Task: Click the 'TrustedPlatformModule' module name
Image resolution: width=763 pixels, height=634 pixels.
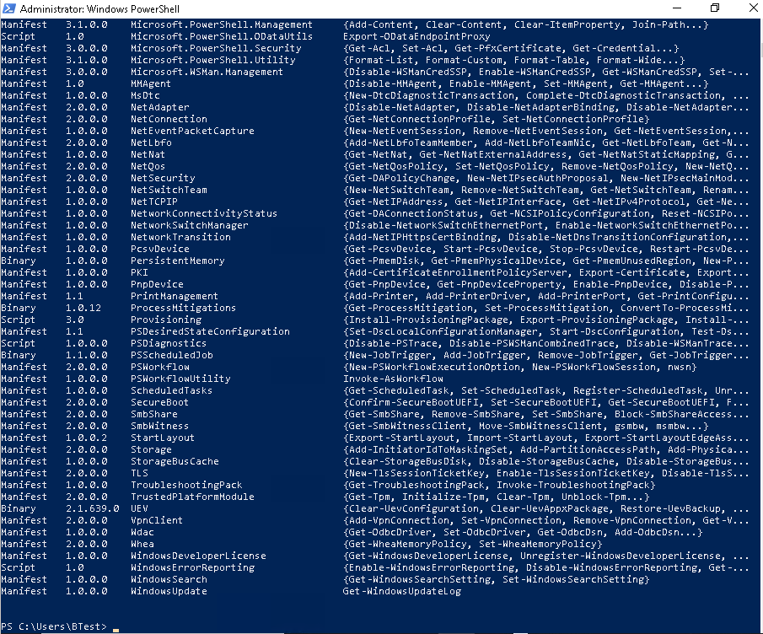Action: coord(192,497)
